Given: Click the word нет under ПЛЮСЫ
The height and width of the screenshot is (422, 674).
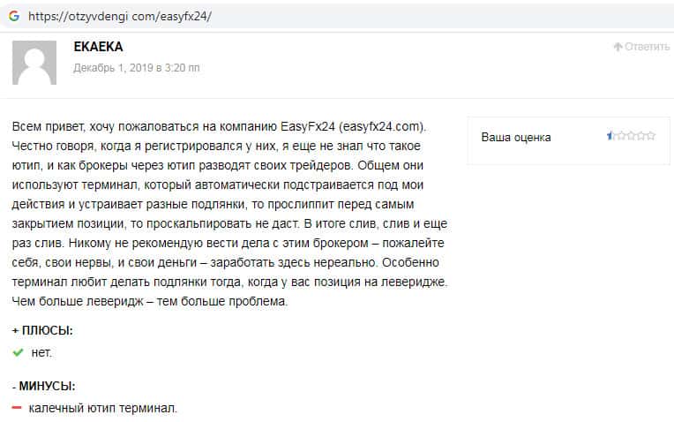Looking at the screenshot, I should [x=41, y=352].
